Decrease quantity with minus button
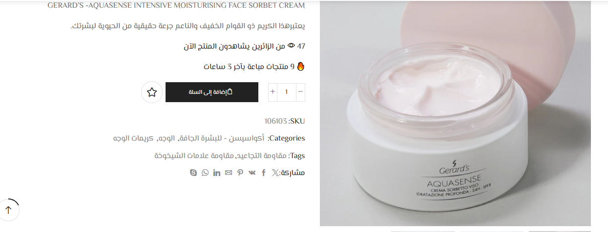Viewport: 608px width, 232px height. tap(300, 92)
